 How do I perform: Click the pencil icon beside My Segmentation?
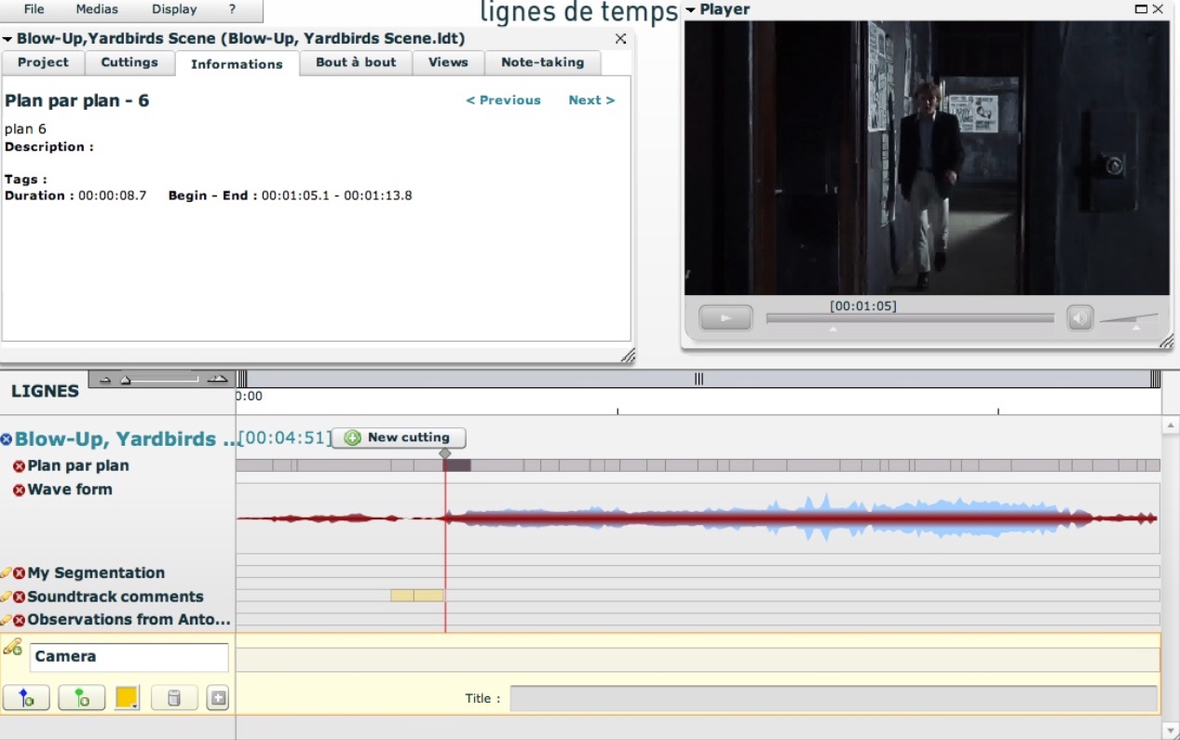6,572
